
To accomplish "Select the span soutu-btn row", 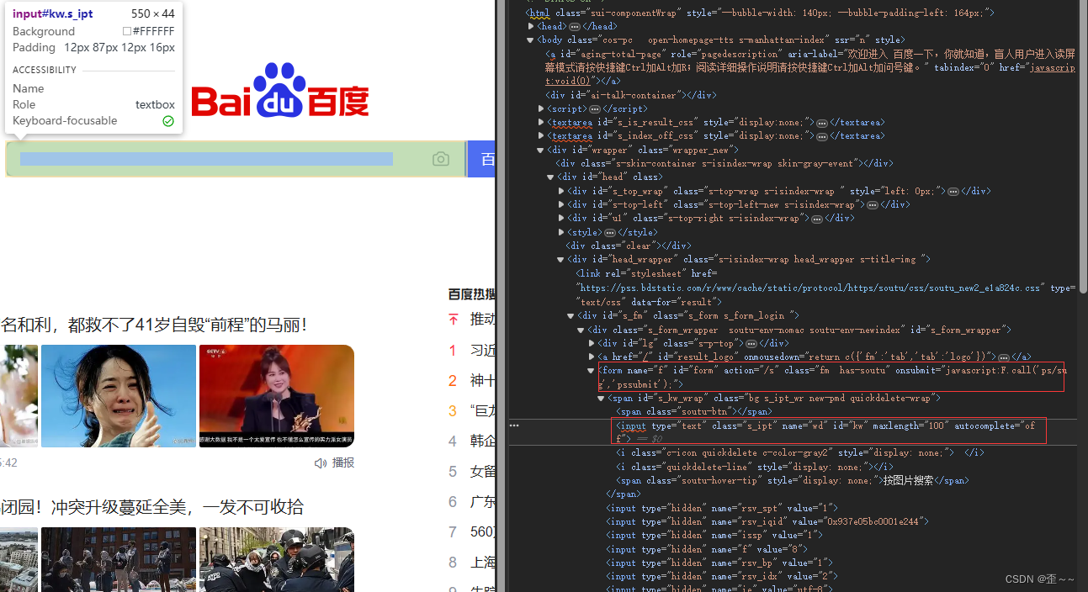I will click(694, 412).
